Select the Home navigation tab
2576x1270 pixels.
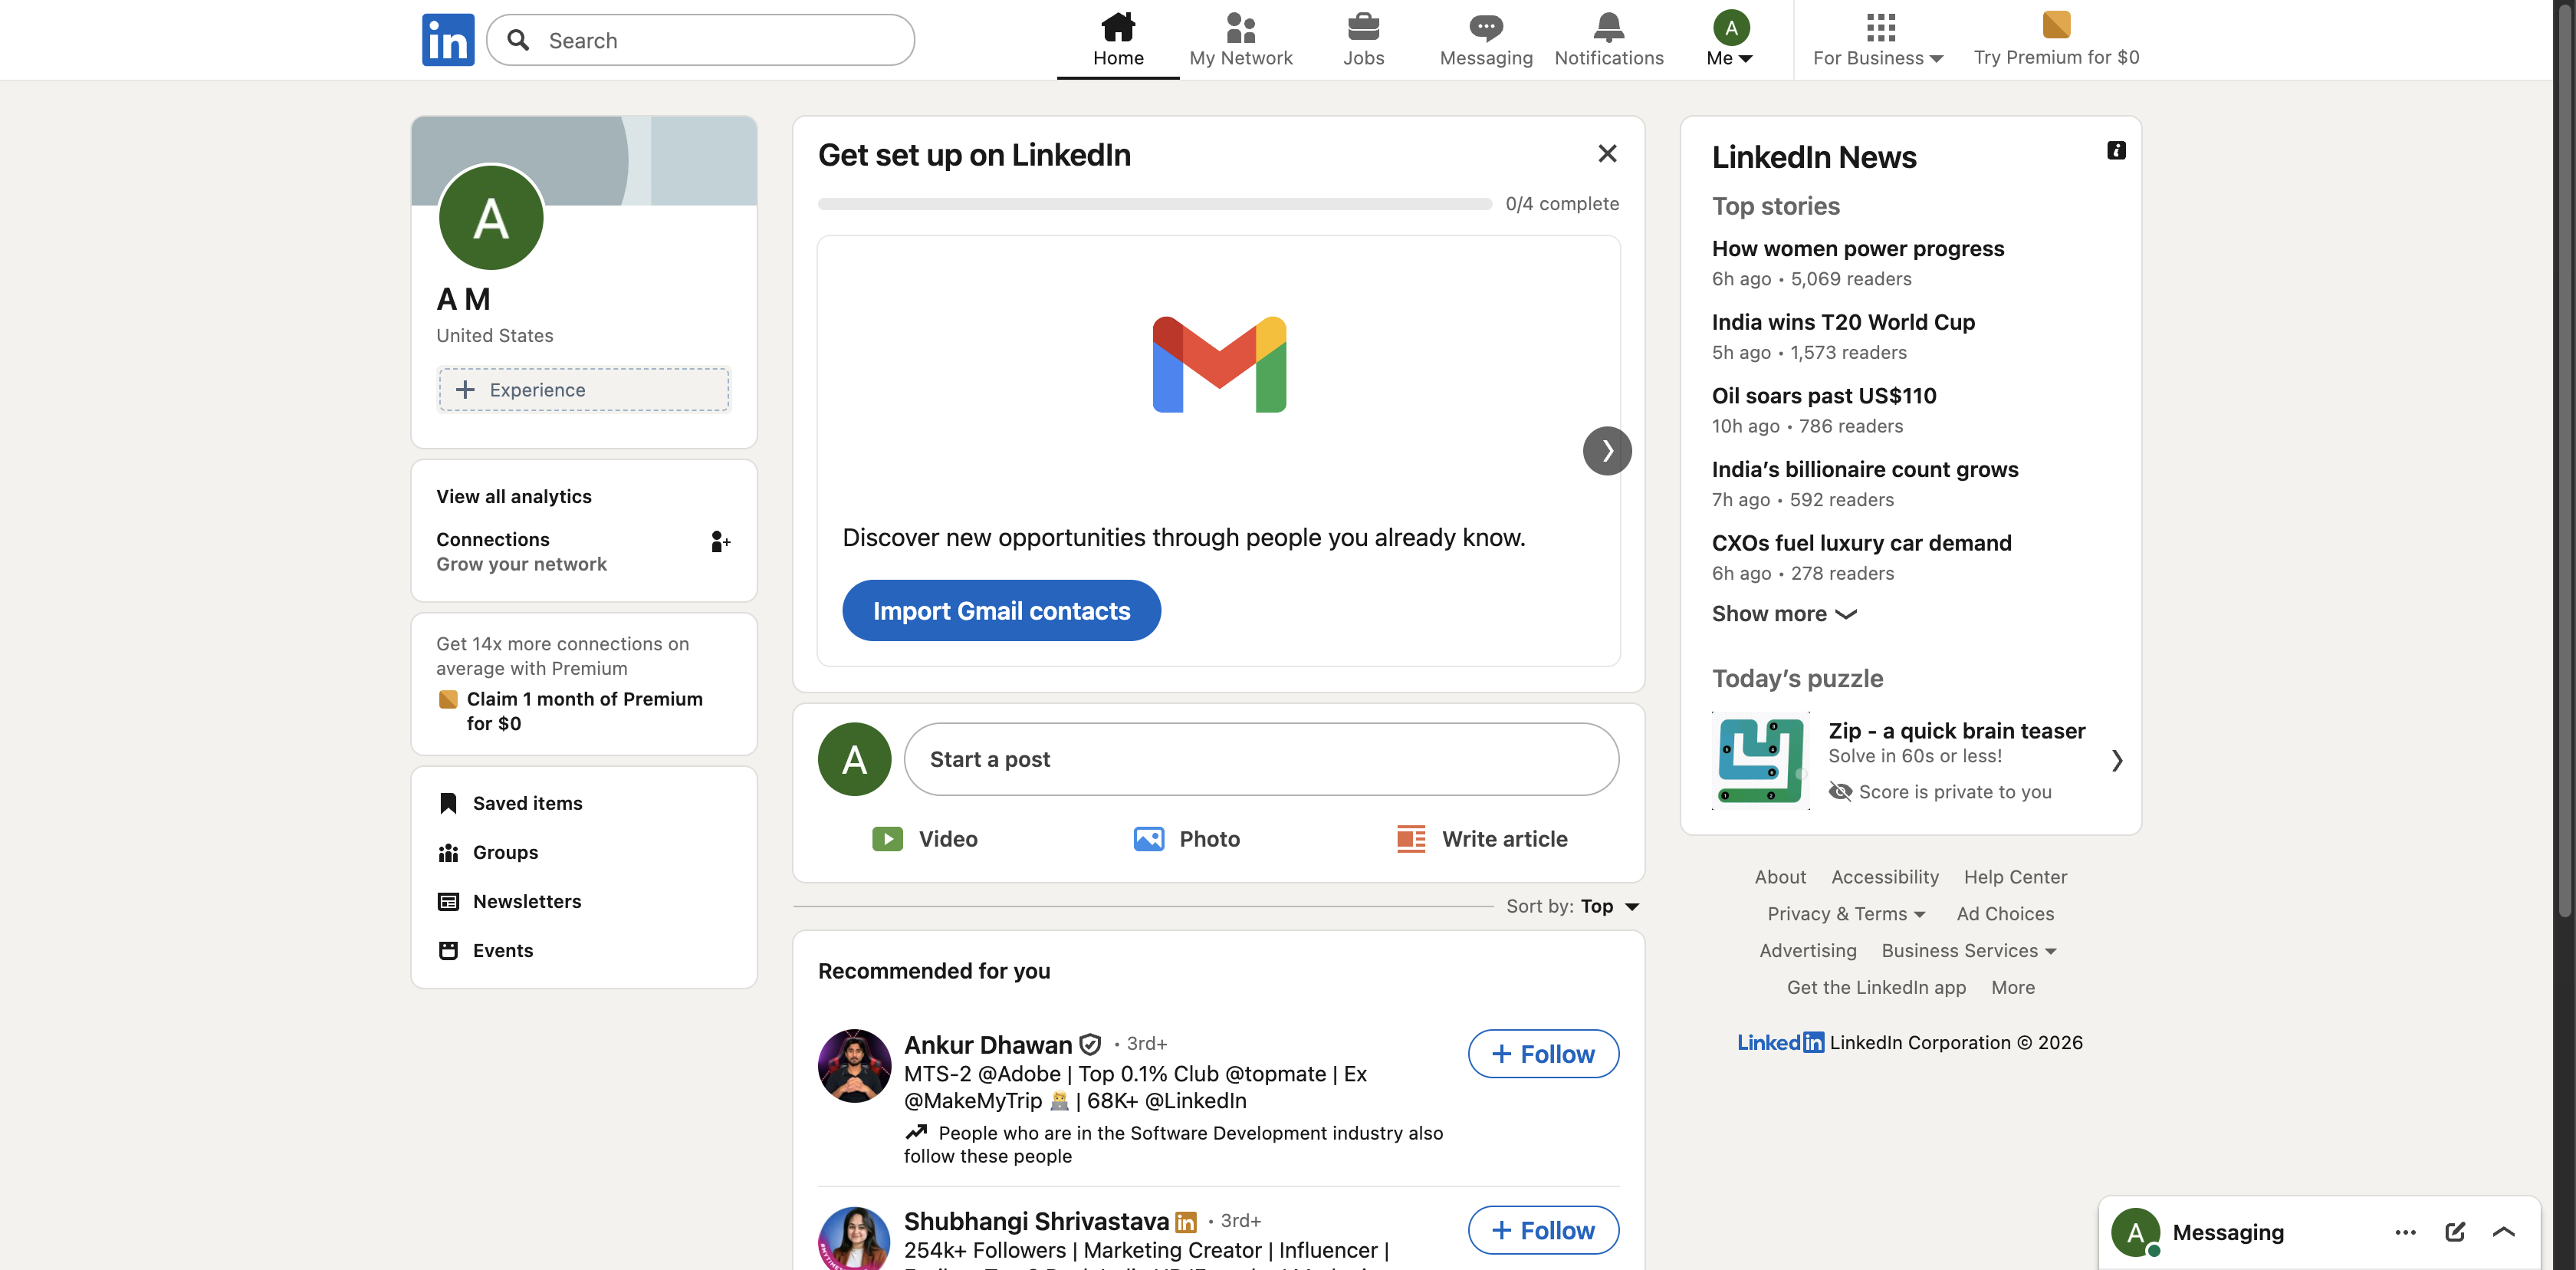coord(1118,40)
